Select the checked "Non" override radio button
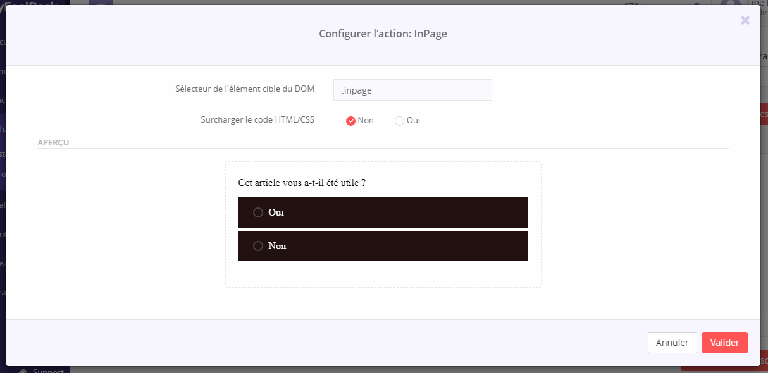This screenshot has width=768, height=373. click(x=350, y=121)
